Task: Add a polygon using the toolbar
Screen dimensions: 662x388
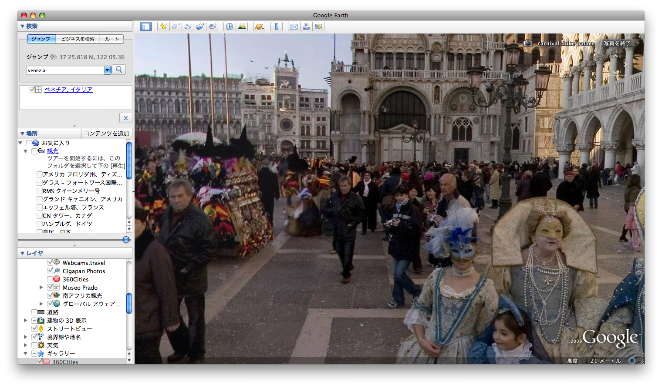Action: 176,27
